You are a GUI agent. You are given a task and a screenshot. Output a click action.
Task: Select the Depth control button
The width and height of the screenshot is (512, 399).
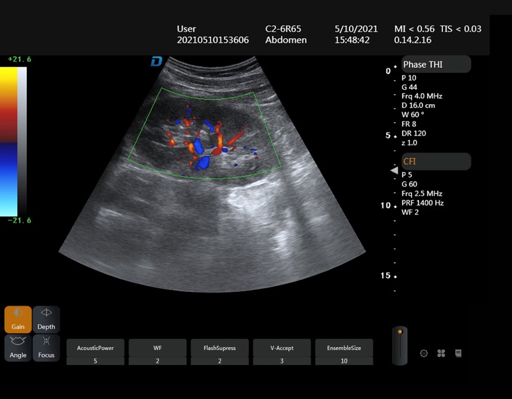point(46,319)
